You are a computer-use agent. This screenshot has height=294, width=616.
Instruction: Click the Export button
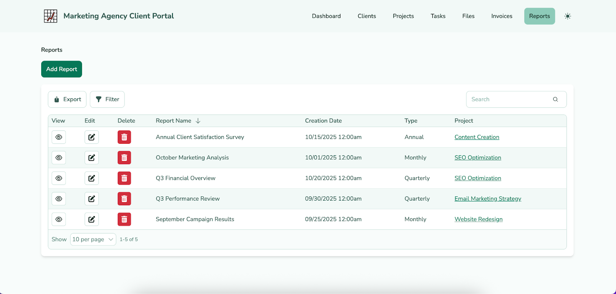(67, 100)
